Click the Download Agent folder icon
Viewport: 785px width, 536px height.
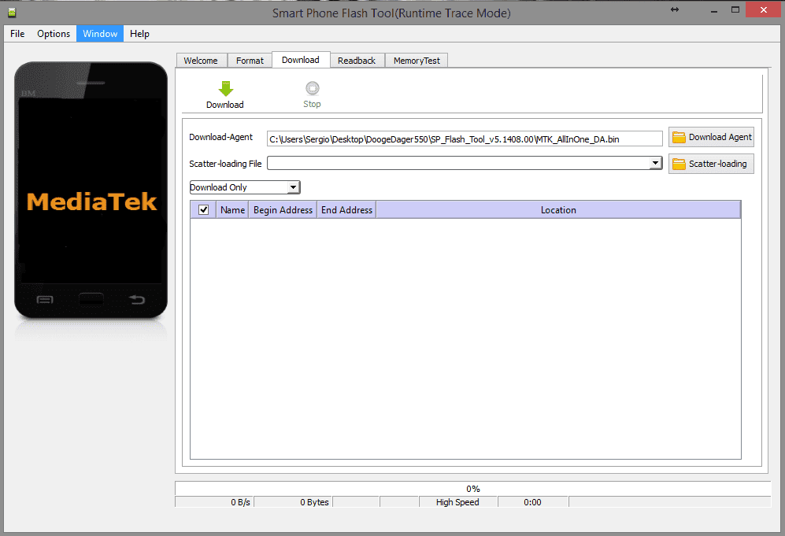coord(679,137)
